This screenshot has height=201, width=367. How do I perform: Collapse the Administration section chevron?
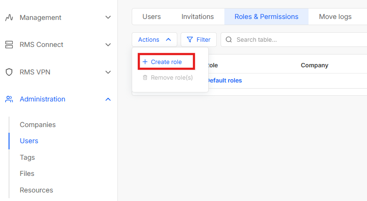tap(108, 99)
